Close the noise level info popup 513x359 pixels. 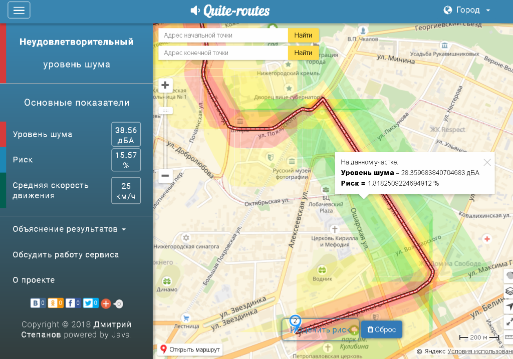(487, 162)
